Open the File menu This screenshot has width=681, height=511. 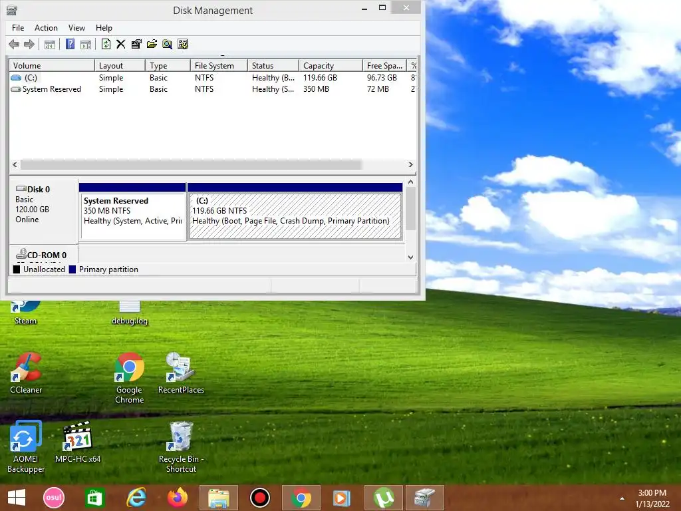[x=18, y=28]
